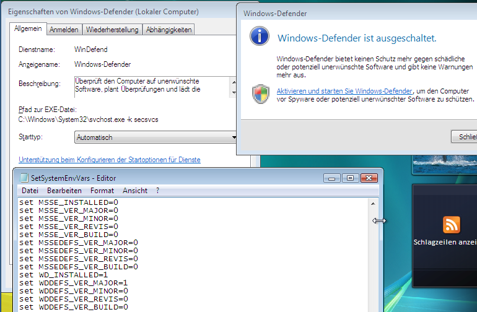Maximize the SetSystemEnvVars Editor window
Image resolution: width=477 pixels, height=312 pixels.
click(349, 178)
